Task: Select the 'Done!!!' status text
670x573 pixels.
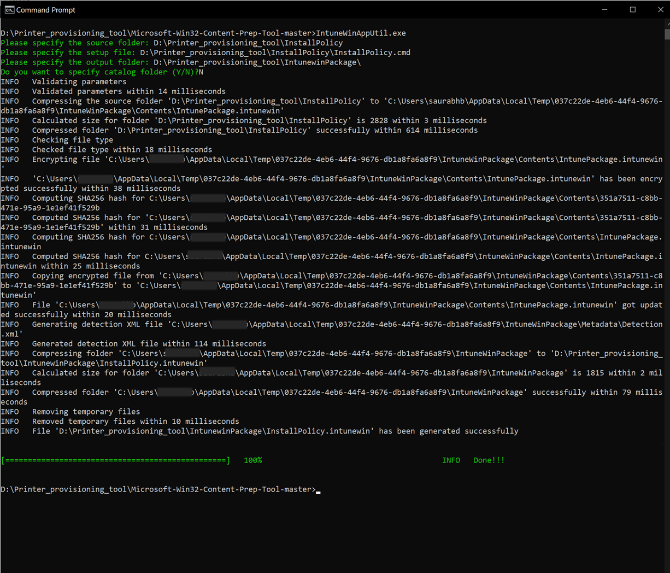Action: (488, 460)
